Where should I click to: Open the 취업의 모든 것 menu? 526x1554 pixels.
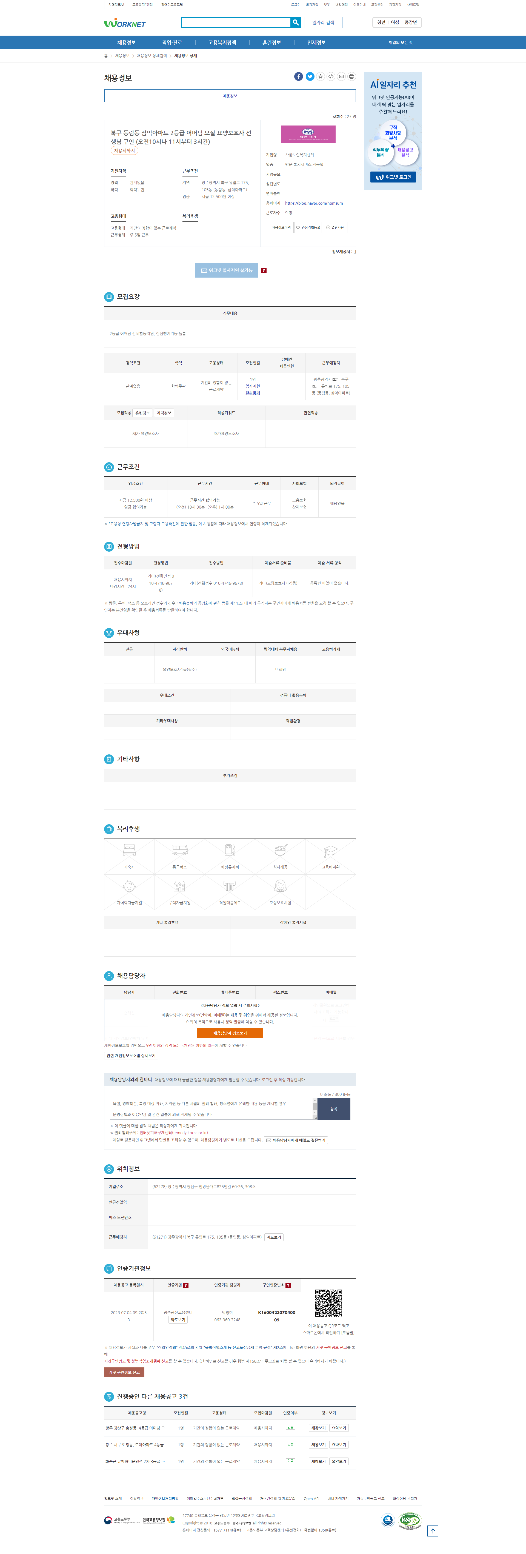pos(401,43)
